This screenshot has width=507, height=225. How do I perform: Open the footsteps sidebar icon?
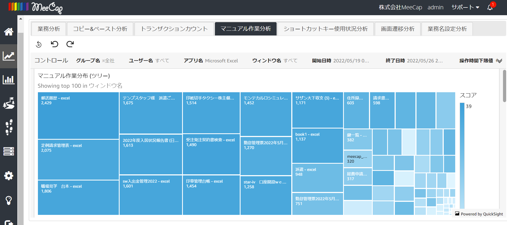point(9,127)
